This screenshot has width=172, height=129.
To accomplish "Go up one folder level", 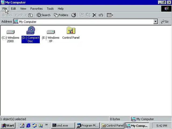I will click(x=30, y=15).
